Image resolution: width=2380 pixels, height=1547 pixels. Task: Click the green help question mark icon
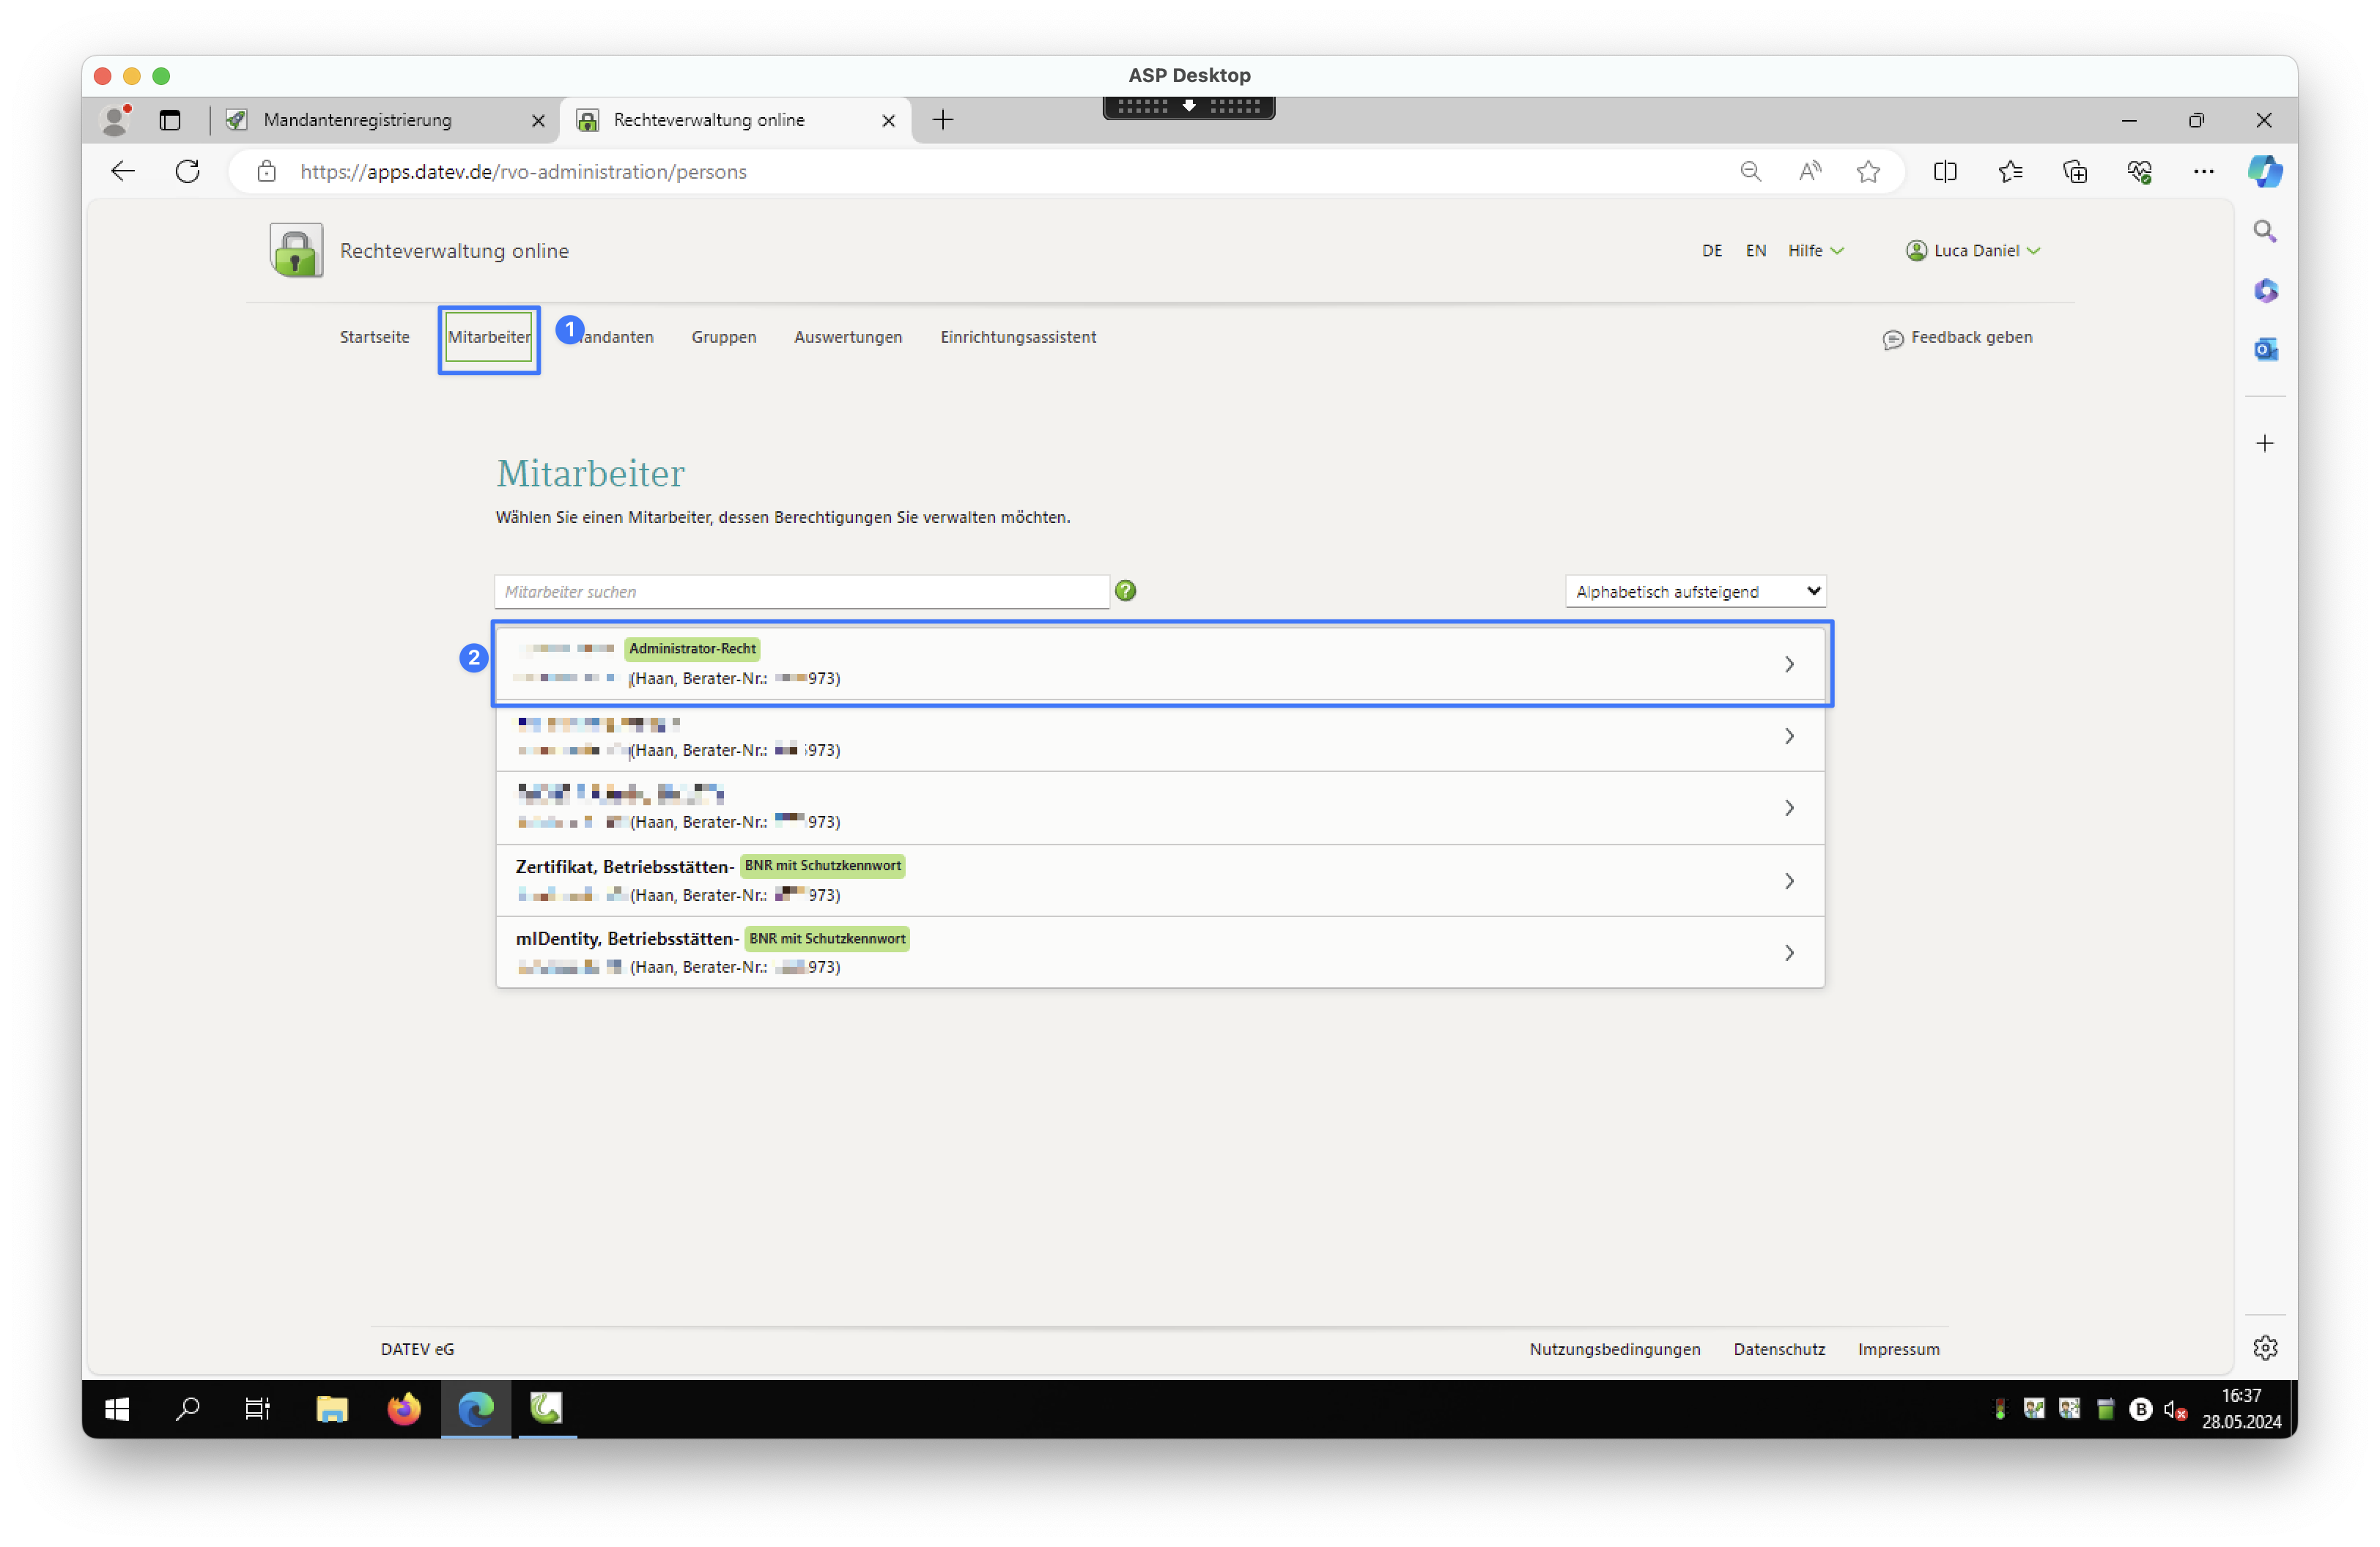(1125, 590)
